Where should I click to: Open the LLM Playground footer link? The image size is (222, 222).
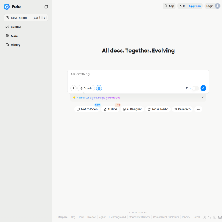coord(117,217)
